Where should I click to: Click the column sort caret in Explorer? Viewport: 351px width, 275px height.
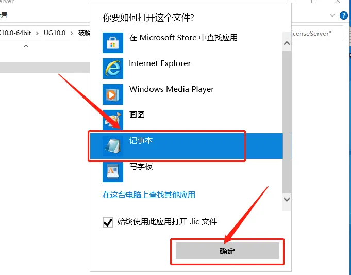pyautogui.click(x=26, y=46)
